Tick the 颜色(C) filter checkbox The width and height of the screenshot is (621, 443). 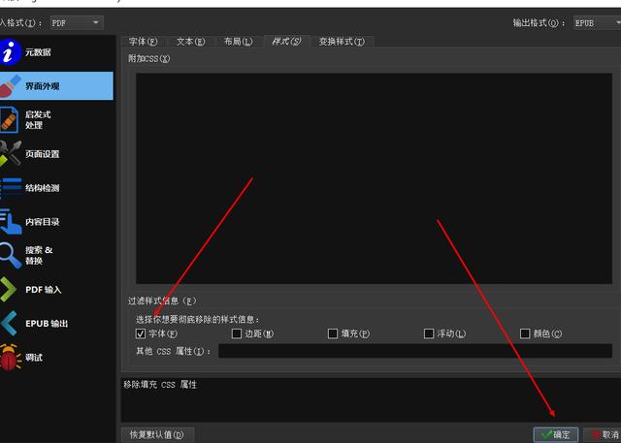click(x=525, y=333)
